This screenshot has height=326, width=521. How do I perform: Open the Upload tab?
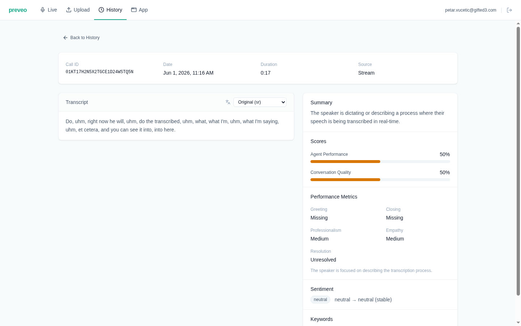(x=78, y=10)
